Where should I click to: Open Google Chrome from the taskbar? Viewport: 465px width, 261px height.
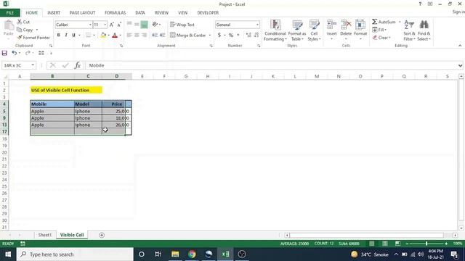[x=192, y=254]
